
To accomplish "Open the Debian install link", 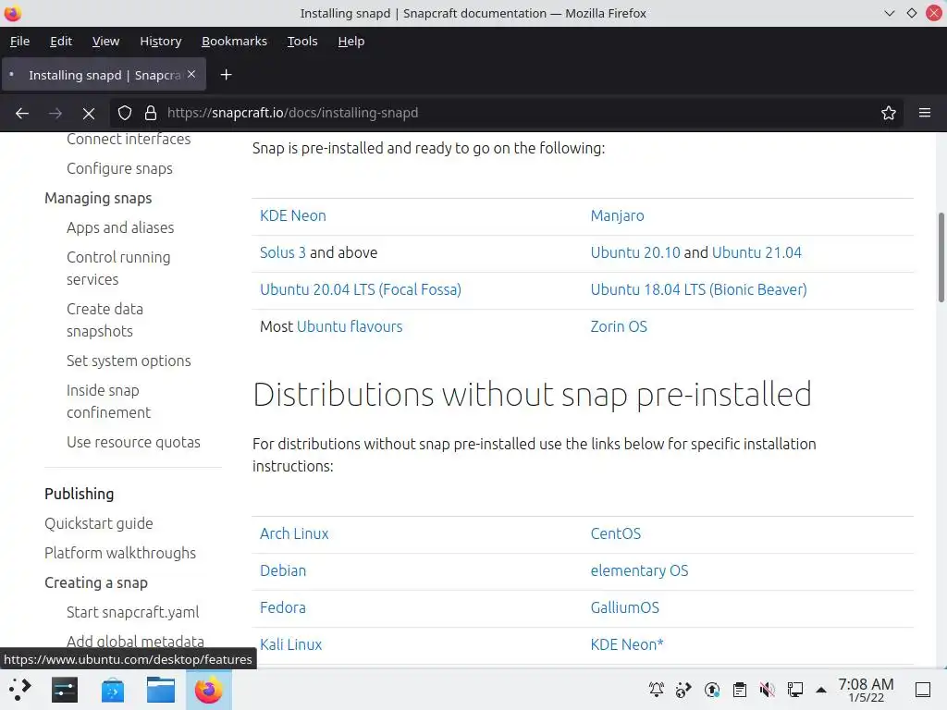I will pos(283,570).
